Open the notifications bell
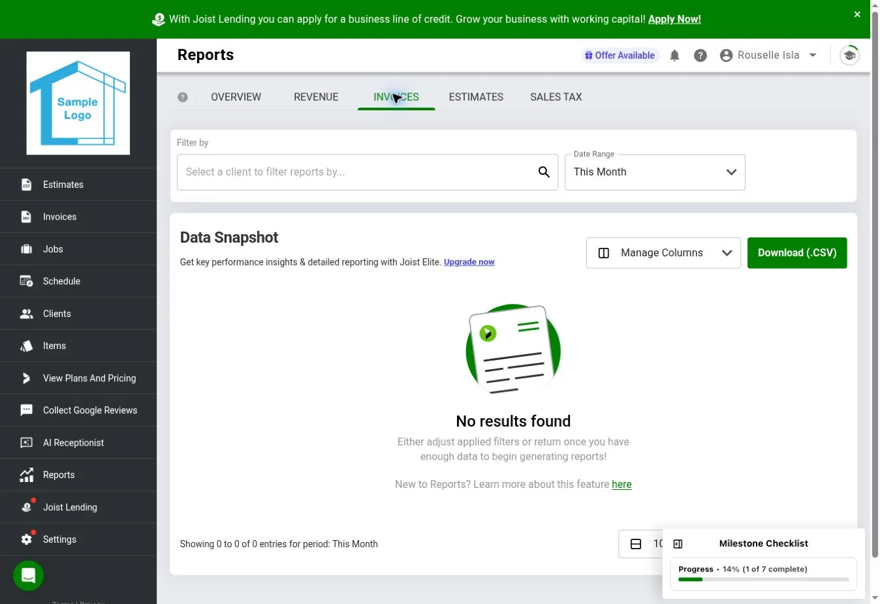The image size is (880, 604). click(674, 55)
